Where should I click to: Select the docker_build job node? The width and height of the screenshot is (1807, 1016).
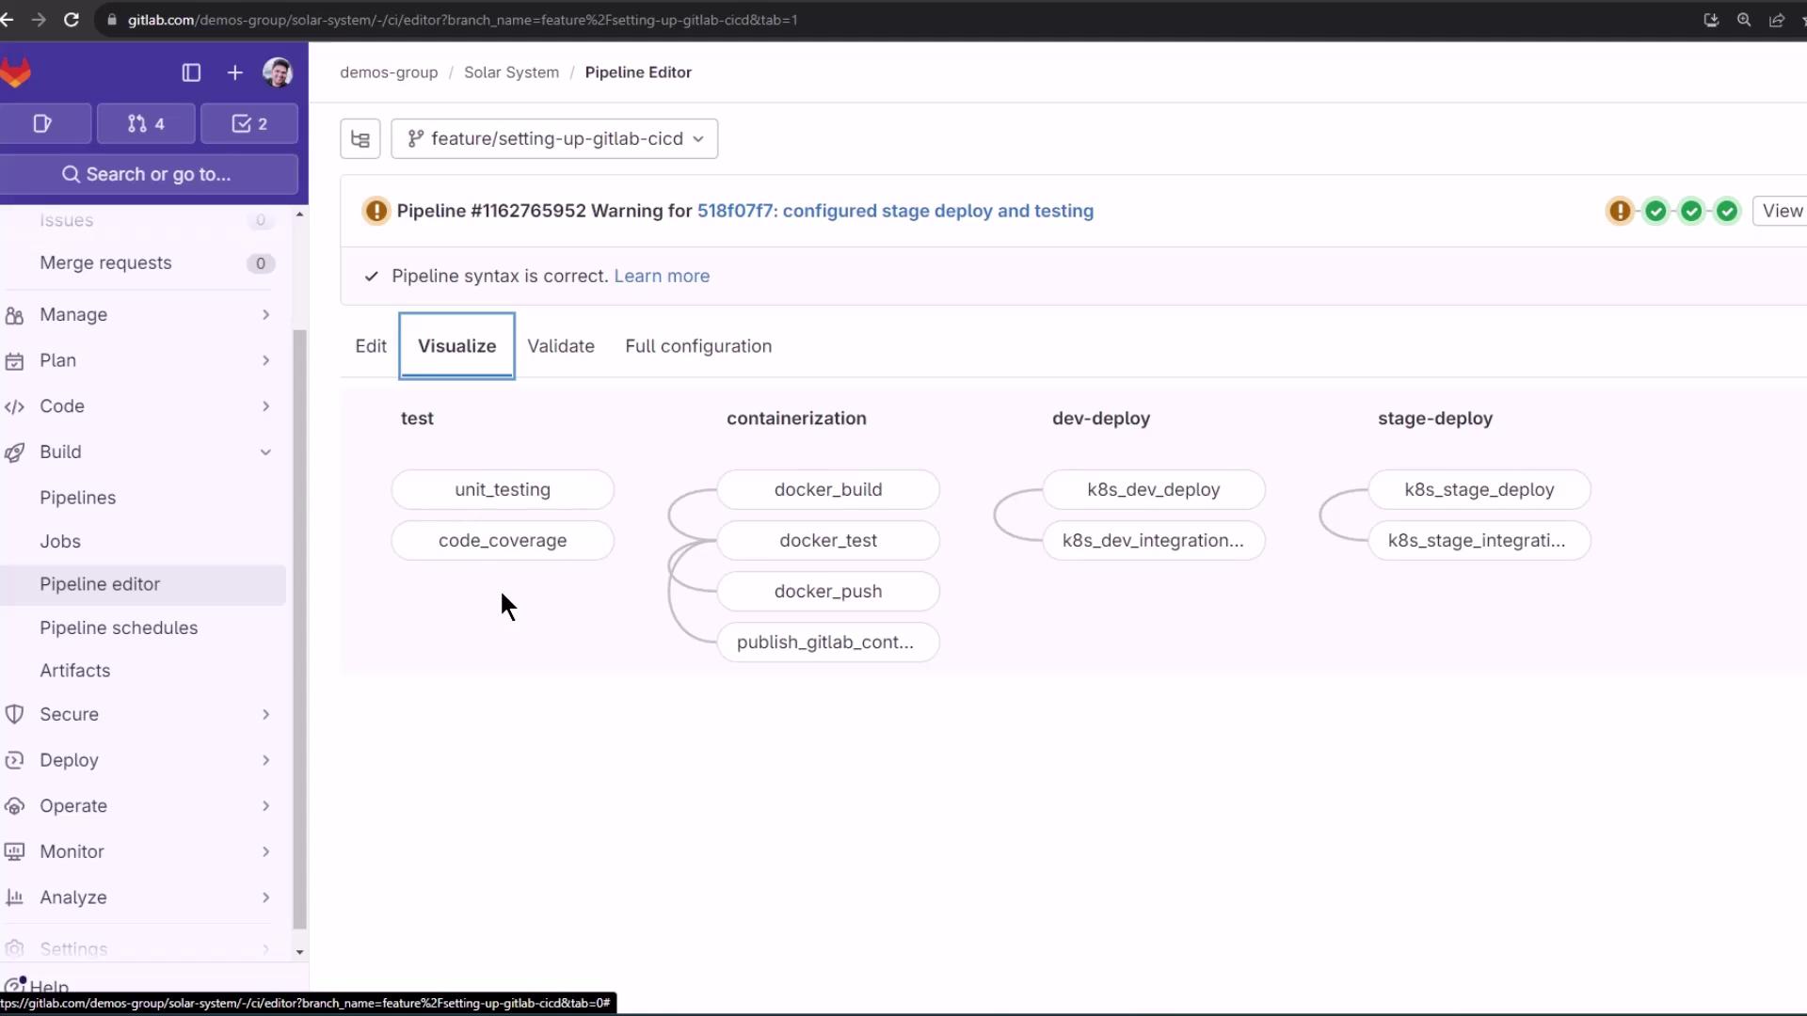(828, 489)
